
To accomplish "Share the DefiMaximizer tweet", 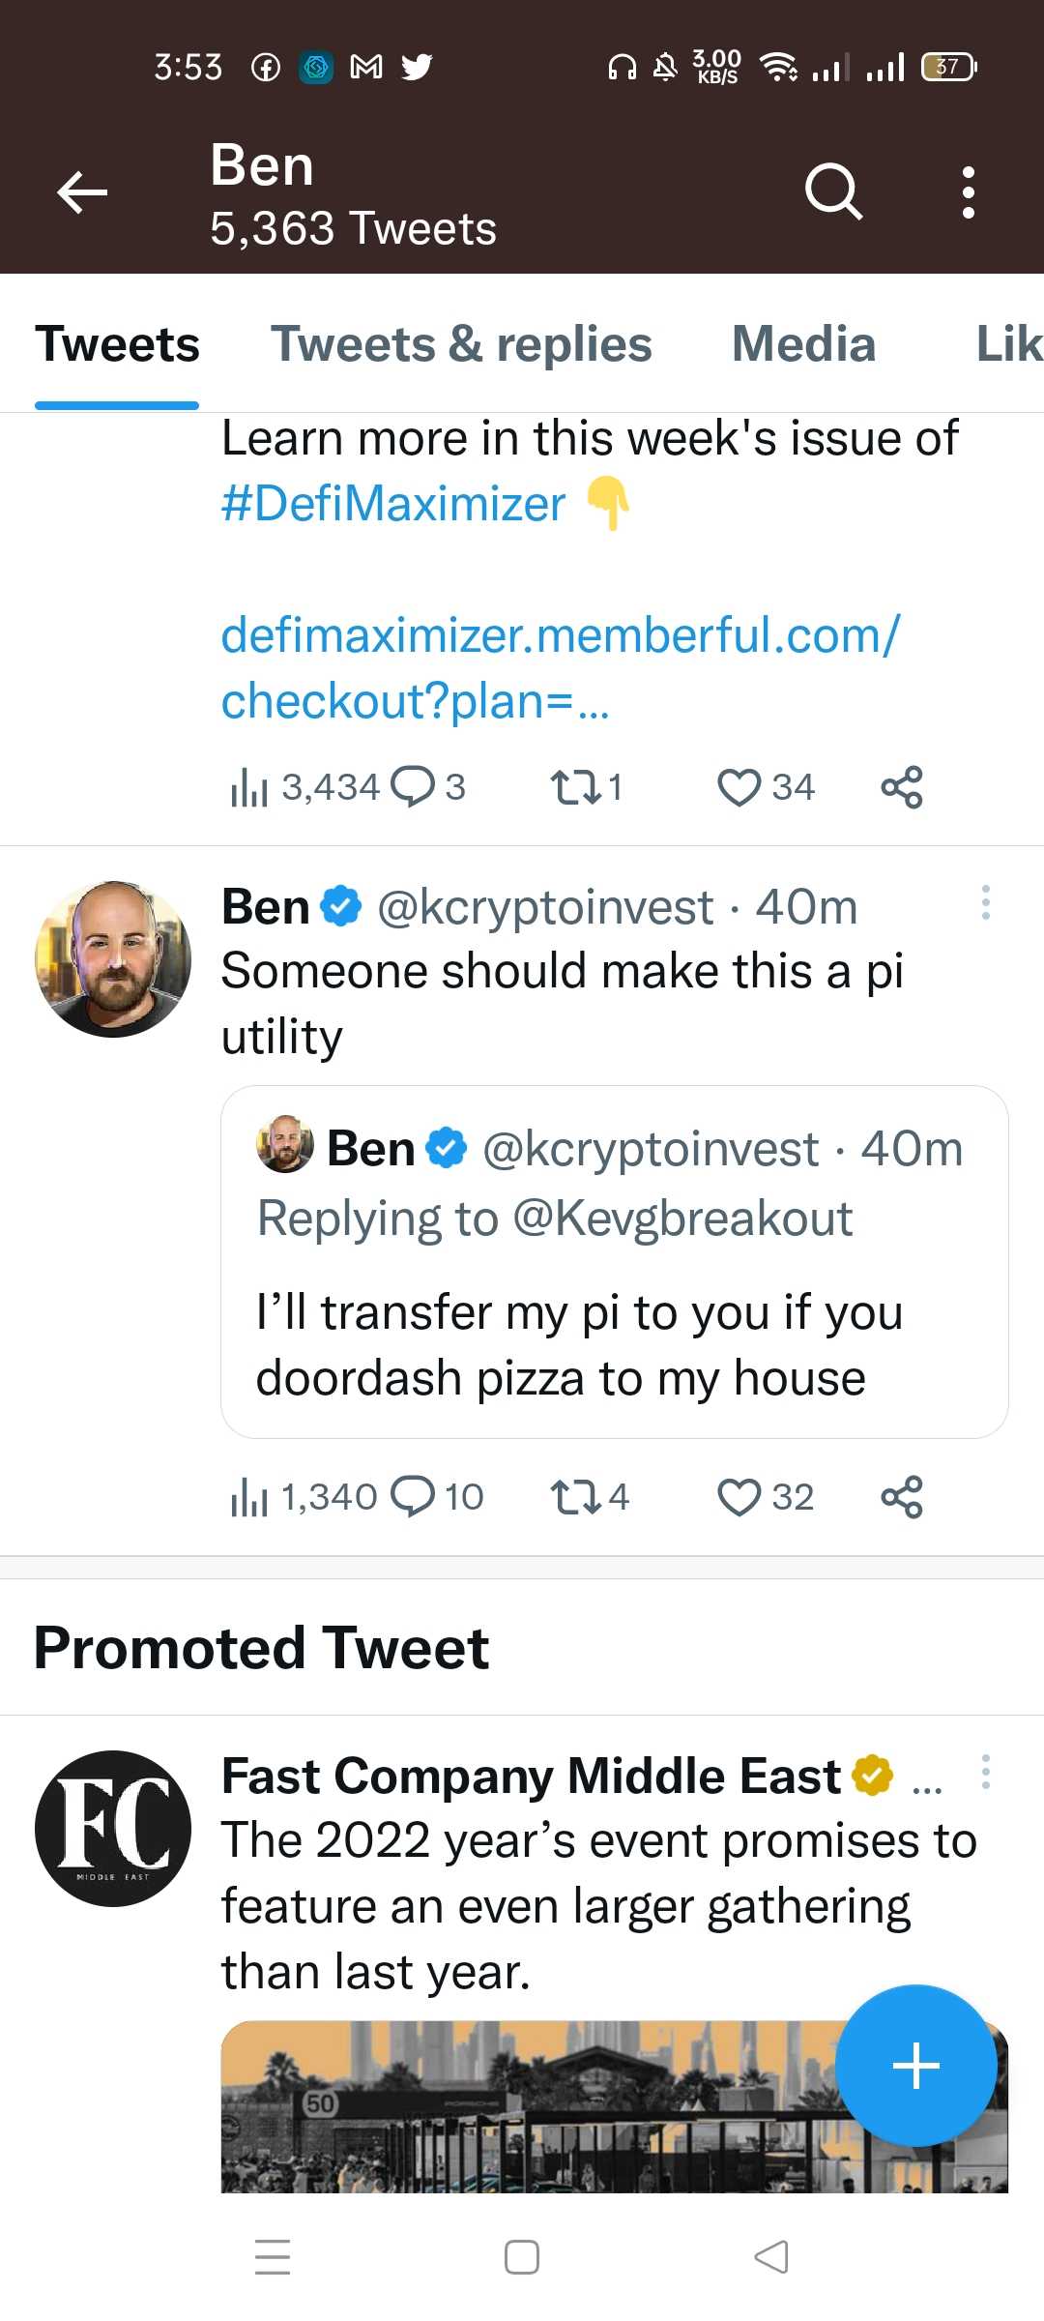I will 902,787.
